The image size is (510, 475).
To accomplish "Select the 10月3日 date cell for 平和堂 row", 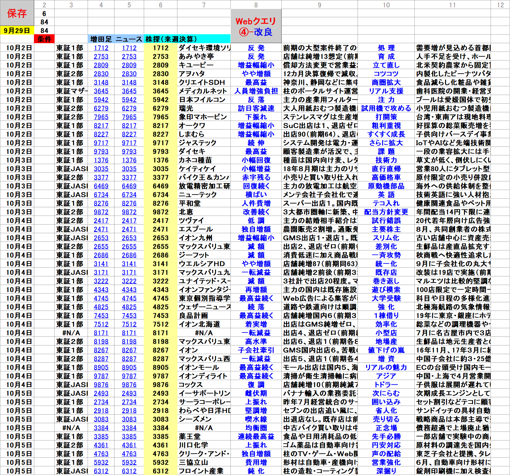I will point(17,203).
